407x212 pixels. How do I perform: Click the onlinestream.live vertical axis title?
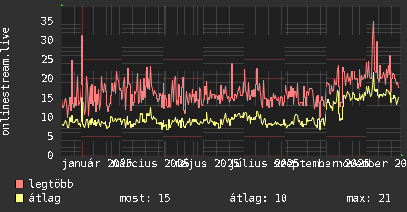[5, 81]
